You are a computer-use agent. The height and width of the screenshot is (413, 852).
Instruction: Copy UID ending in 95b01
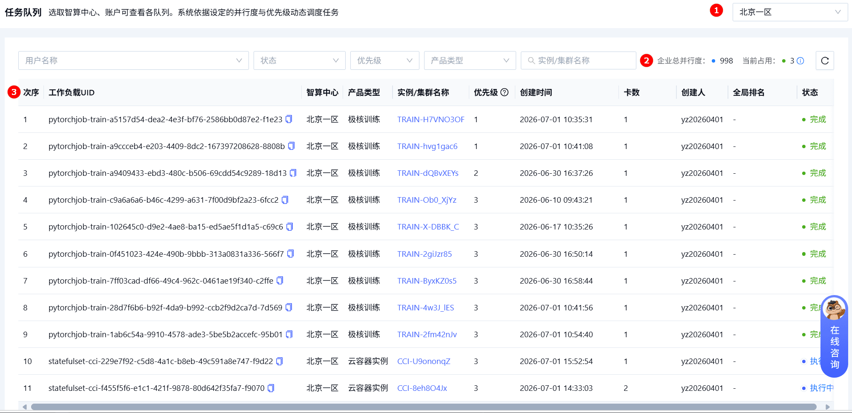(289, 334)
